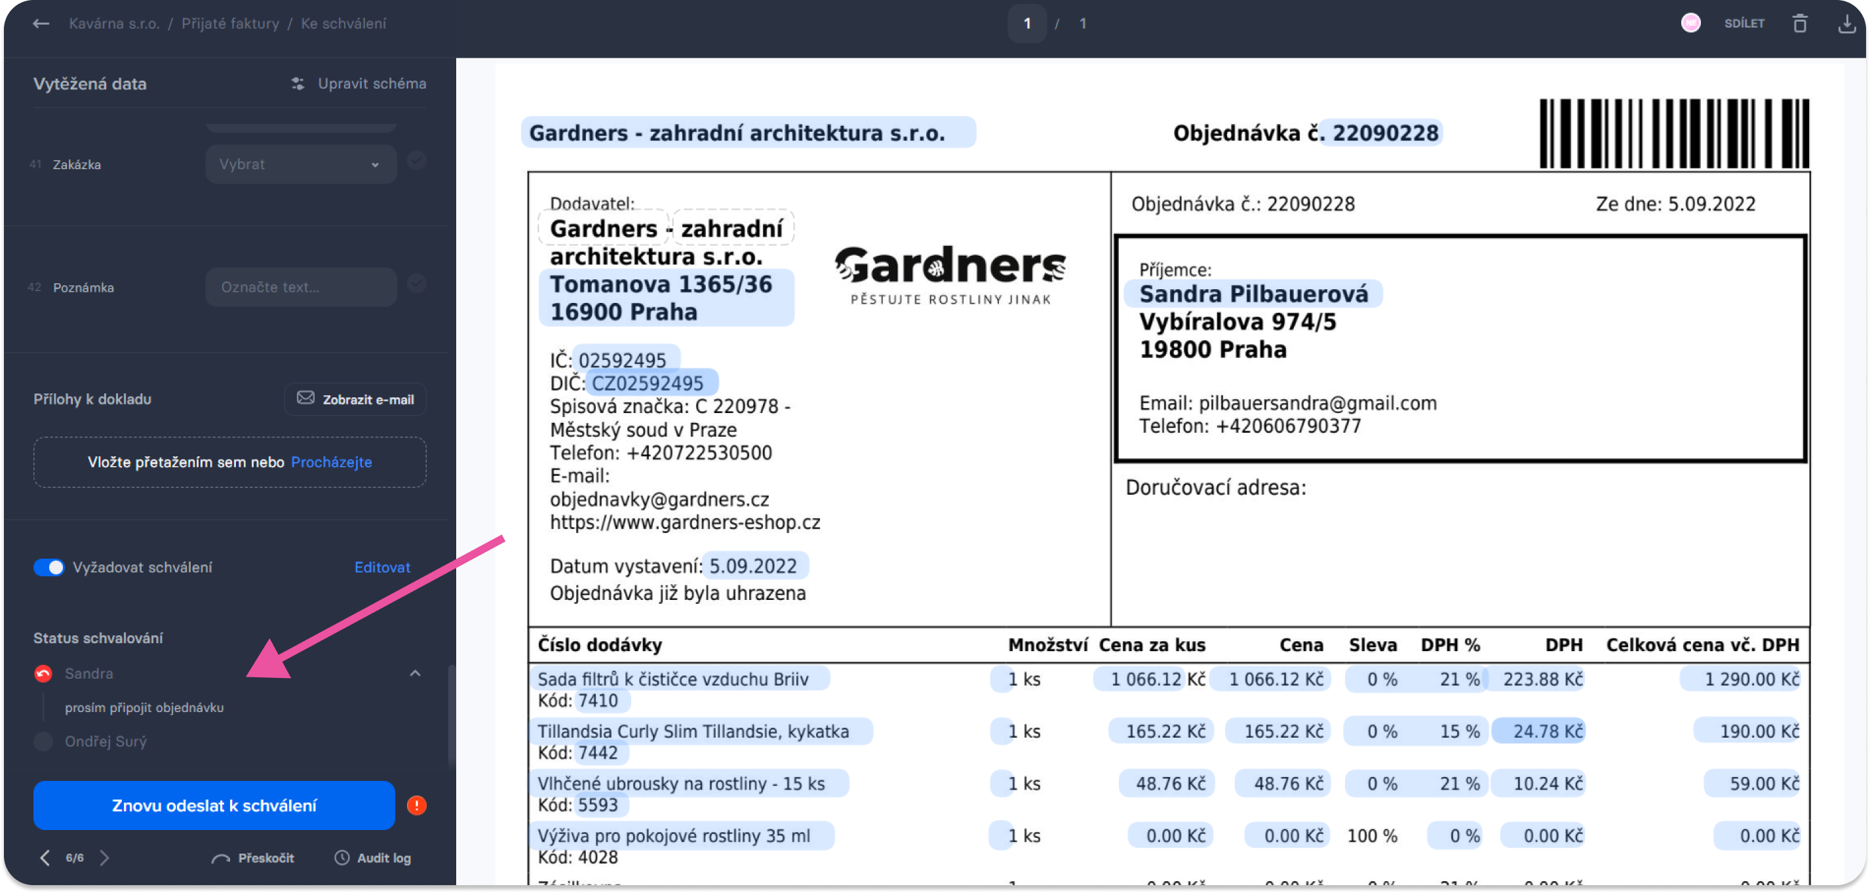Select address Tomanova 1365/36 highlight
Screen dimensions: 1870x893
tap(666, 298)
